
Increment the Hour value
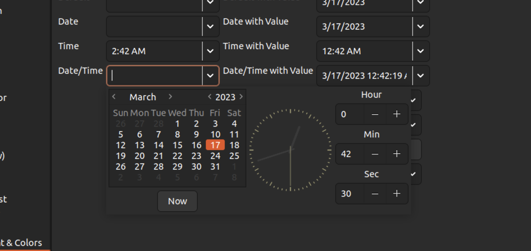click(x=397, y=114)
